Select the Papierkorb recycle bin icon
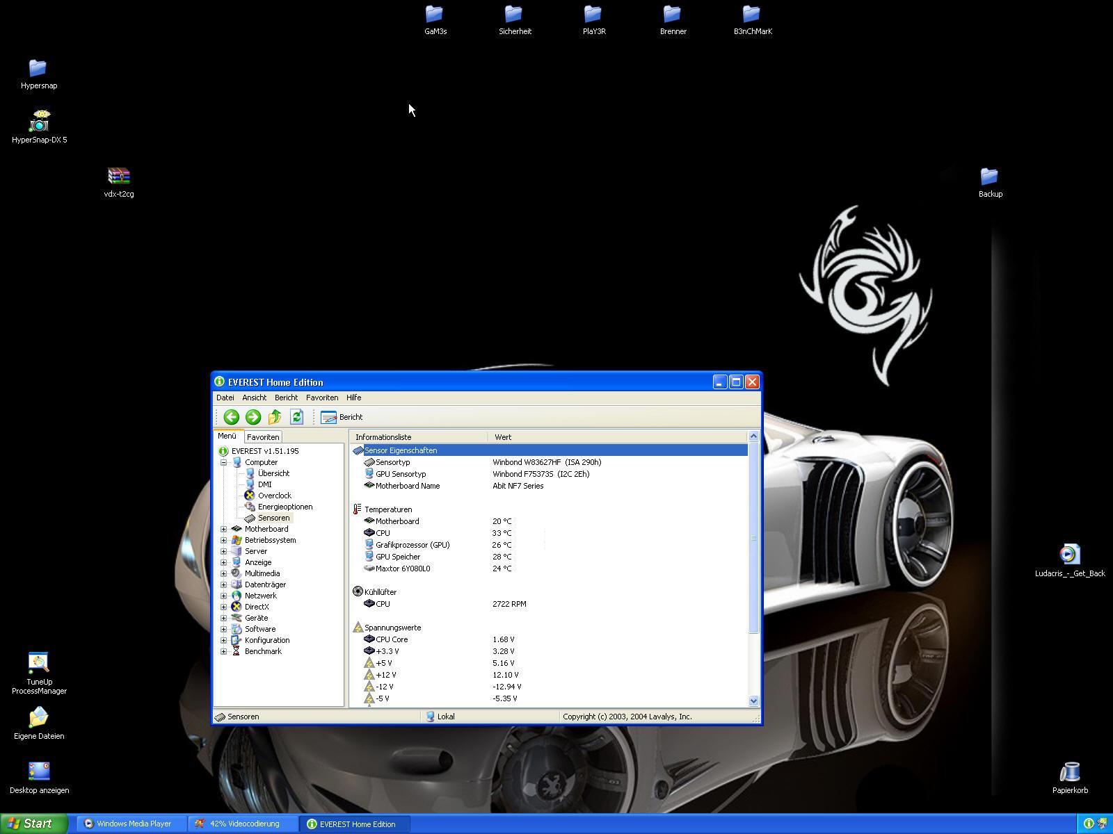The width and height of the screenshot is (1113, 834). click(x=1070, y=778)
